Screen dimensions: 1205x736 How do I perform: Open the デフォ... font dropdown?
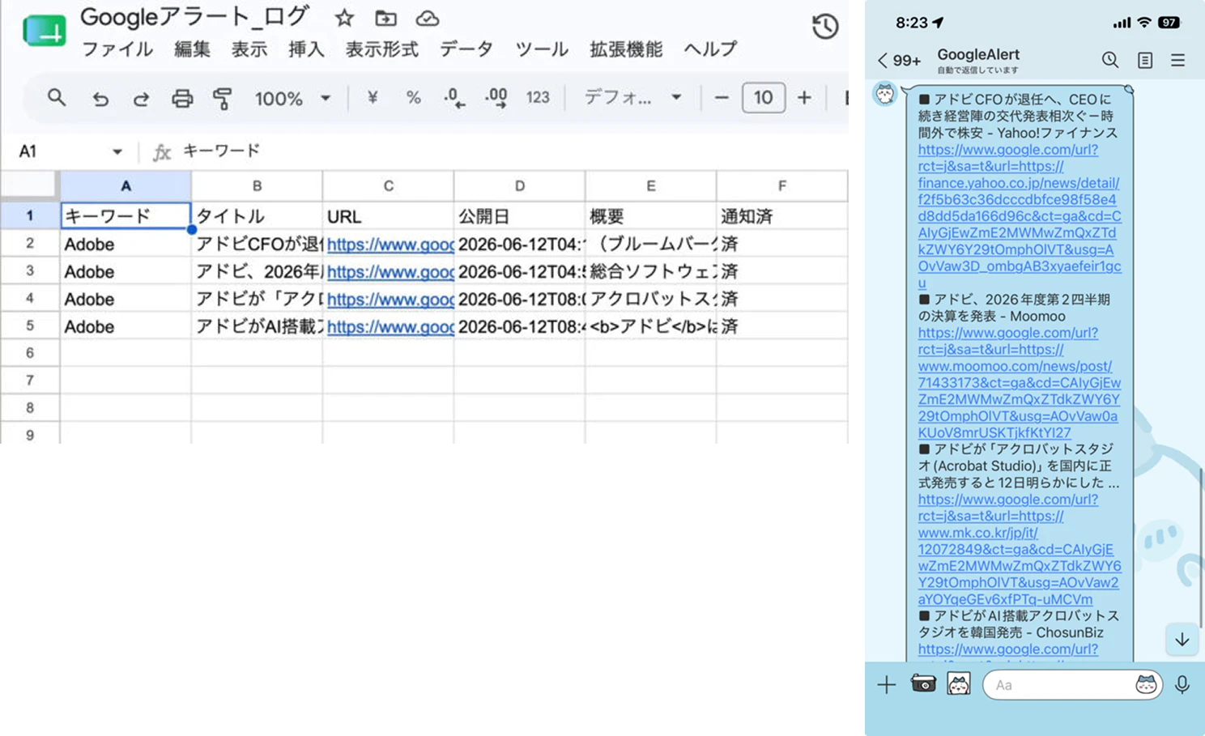(x=632, y=98)
